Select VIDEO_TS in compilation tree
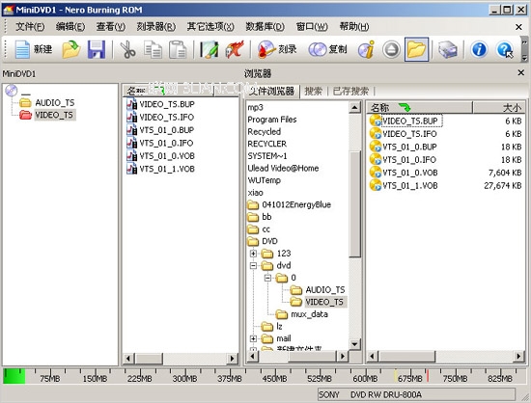This screenshot has width=531, height=403. pyautogui.click(x=54, y=115)
